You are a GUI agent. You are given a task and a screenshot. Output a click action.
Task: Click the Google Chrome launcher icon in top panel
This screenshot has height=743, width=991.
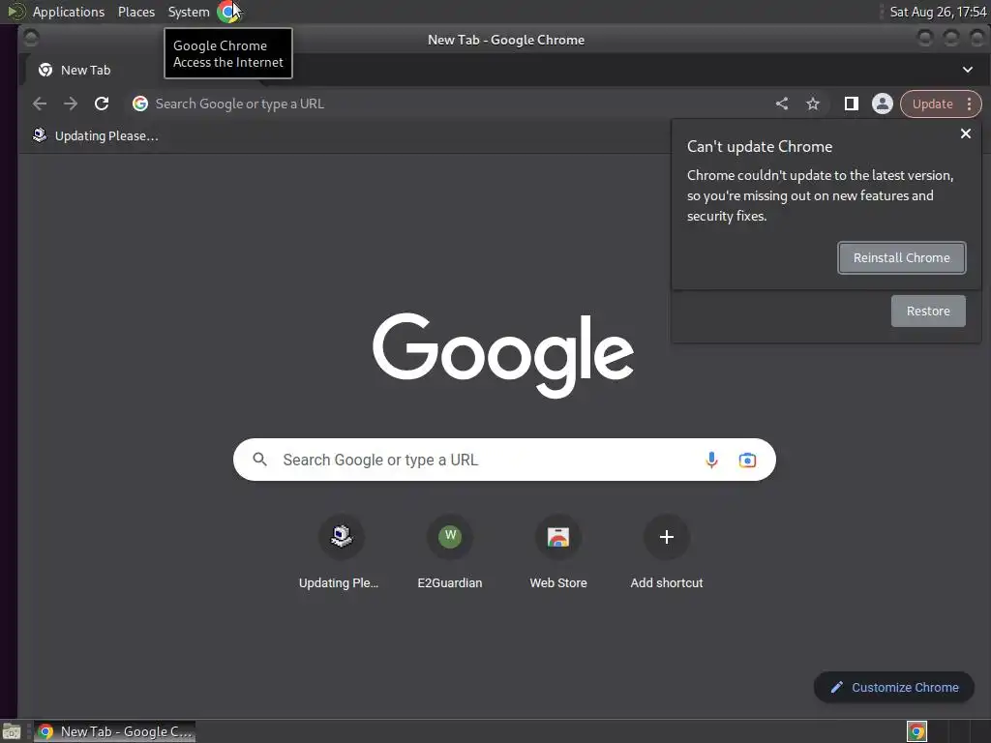(x=228, y=12)
